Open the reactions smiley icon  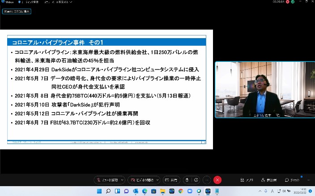tap(196, 180)
